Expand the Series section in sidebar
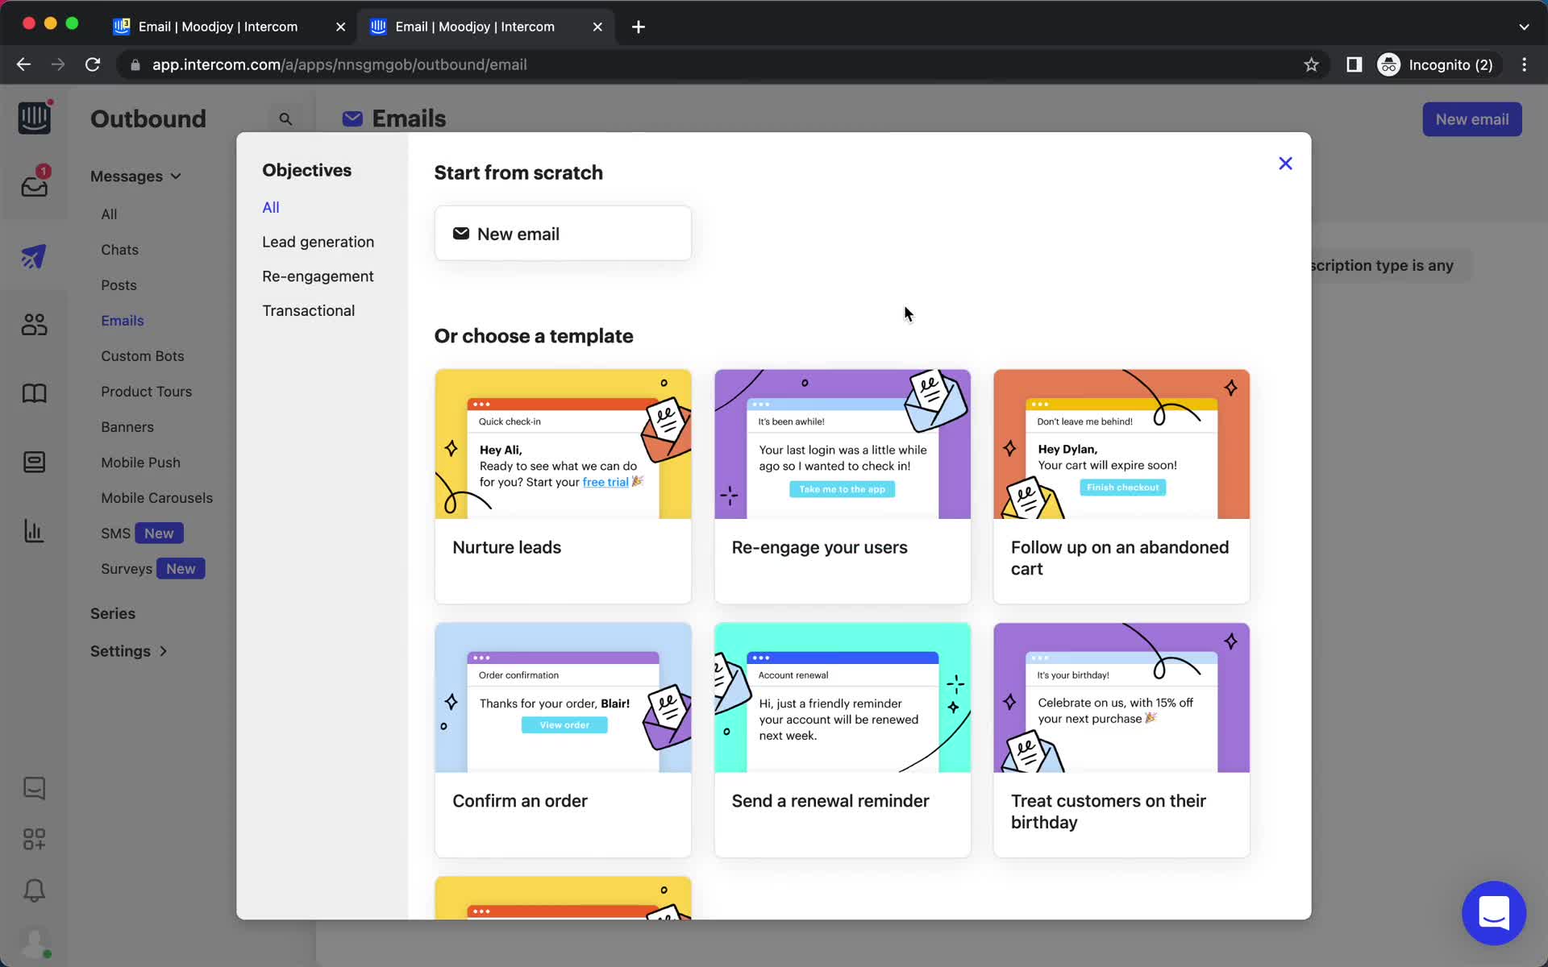This screenshot has height=967, width=1548. (x=113, y=612)
